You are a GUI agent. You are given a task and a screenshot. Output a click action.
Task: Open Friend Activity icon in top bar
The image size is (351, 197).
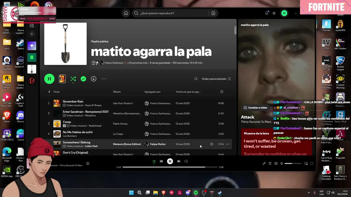(x=274, y=13)
